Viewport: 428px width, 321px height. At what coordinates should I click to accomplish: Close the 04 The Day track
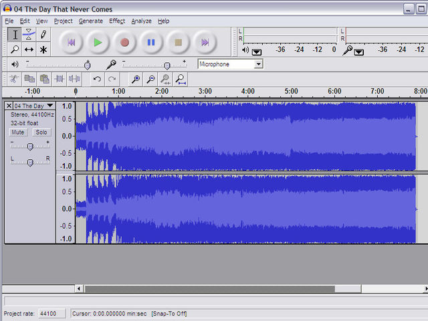coord(9,106)
